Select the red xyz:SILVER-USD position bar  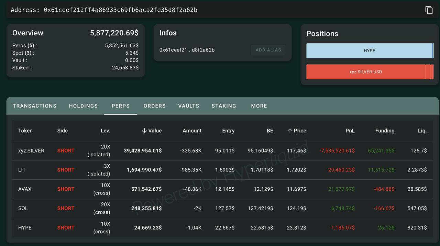tap(365, 72)
